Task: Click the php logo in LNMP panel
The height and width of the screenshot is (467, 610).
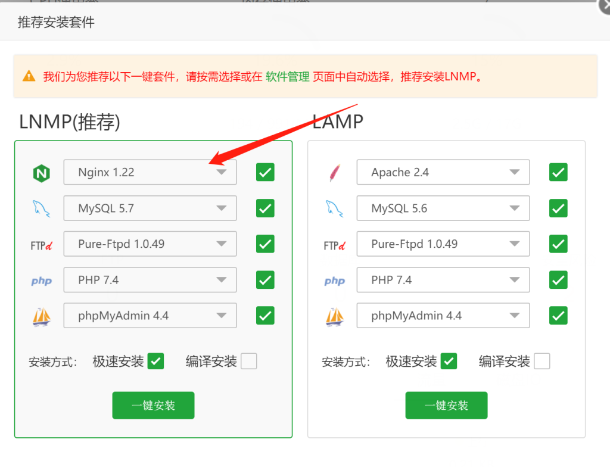Action: pyautogui.click(x=41, y=281)
